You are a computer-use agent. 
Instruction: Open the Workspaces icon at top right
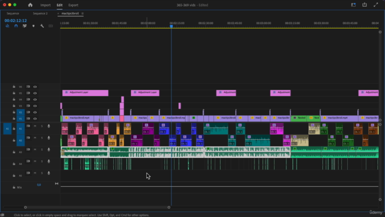click(x=353, y=5)
